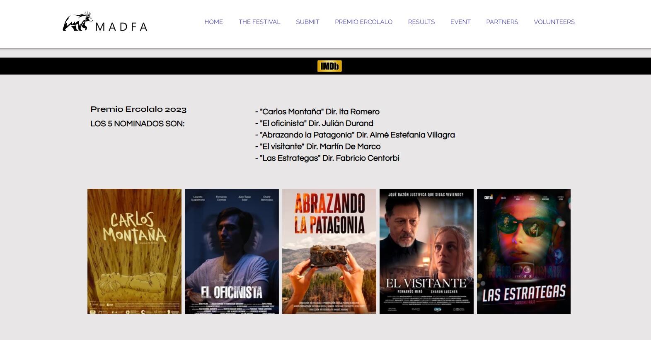651x340 pixels.
Task: Open THE FESTIVAL menu item
Action: (259, 22)
